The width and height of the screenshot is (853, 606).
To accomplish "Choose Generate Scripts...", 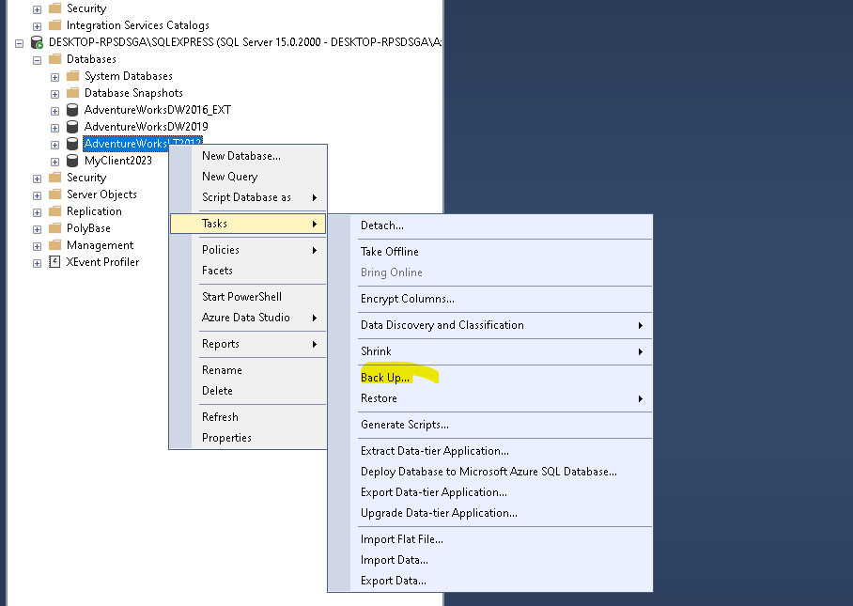I will [490, 425].
